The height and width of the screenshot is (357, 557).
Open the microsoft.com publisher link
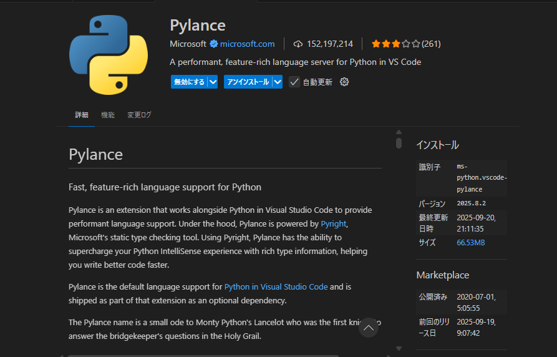click(247, 44)
